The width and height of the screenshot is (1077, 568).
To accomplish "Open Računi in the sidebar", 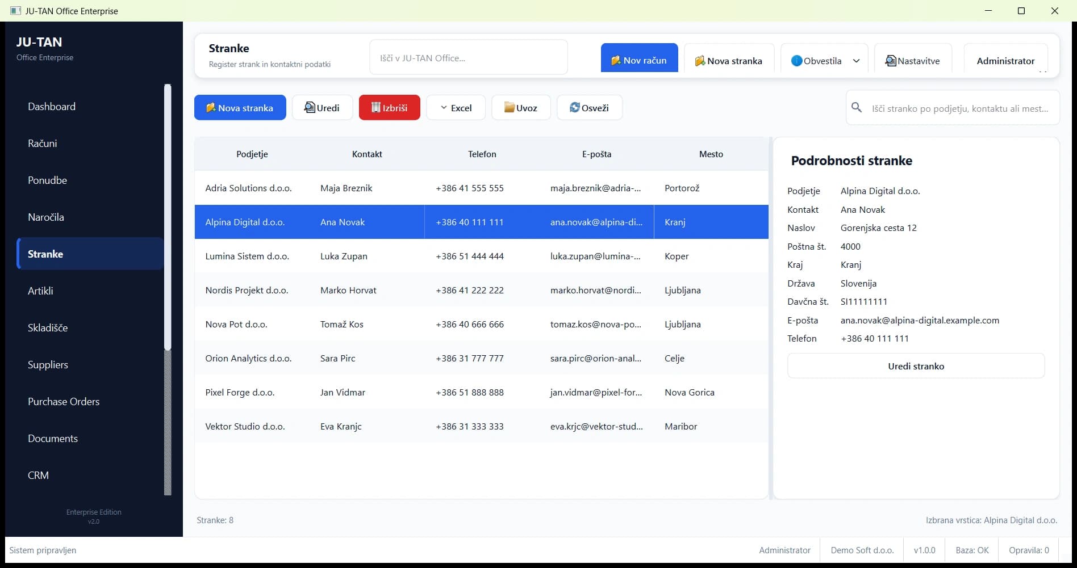I will 91,143.
